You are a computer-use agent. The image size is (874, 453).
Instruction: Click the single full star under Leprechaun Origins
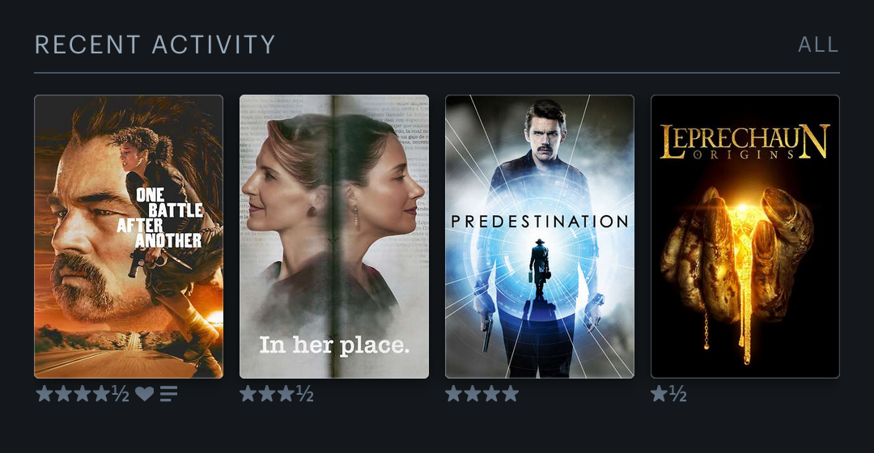pyautogui.click(x=659, y=394)
